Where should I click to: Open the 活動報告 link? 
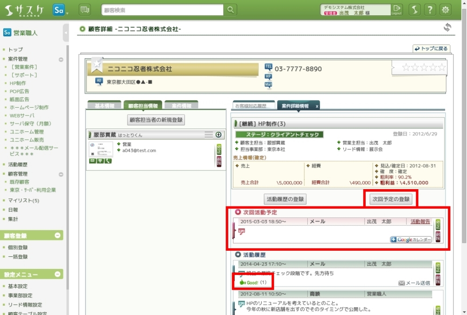420,221
